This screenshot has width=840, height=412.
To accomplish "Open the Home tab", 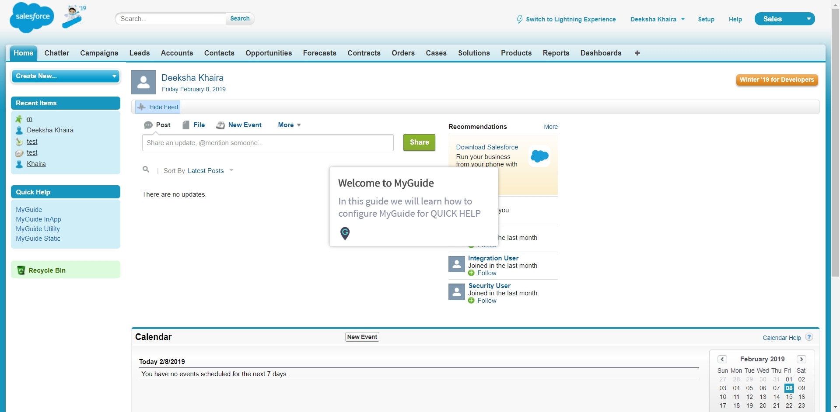I will pyautogui.click(x=24, y=53).
